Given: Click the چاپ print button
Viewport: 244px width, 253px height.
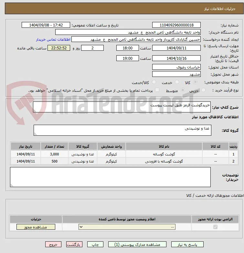Looking at the screenshot, I should (95, 245).
